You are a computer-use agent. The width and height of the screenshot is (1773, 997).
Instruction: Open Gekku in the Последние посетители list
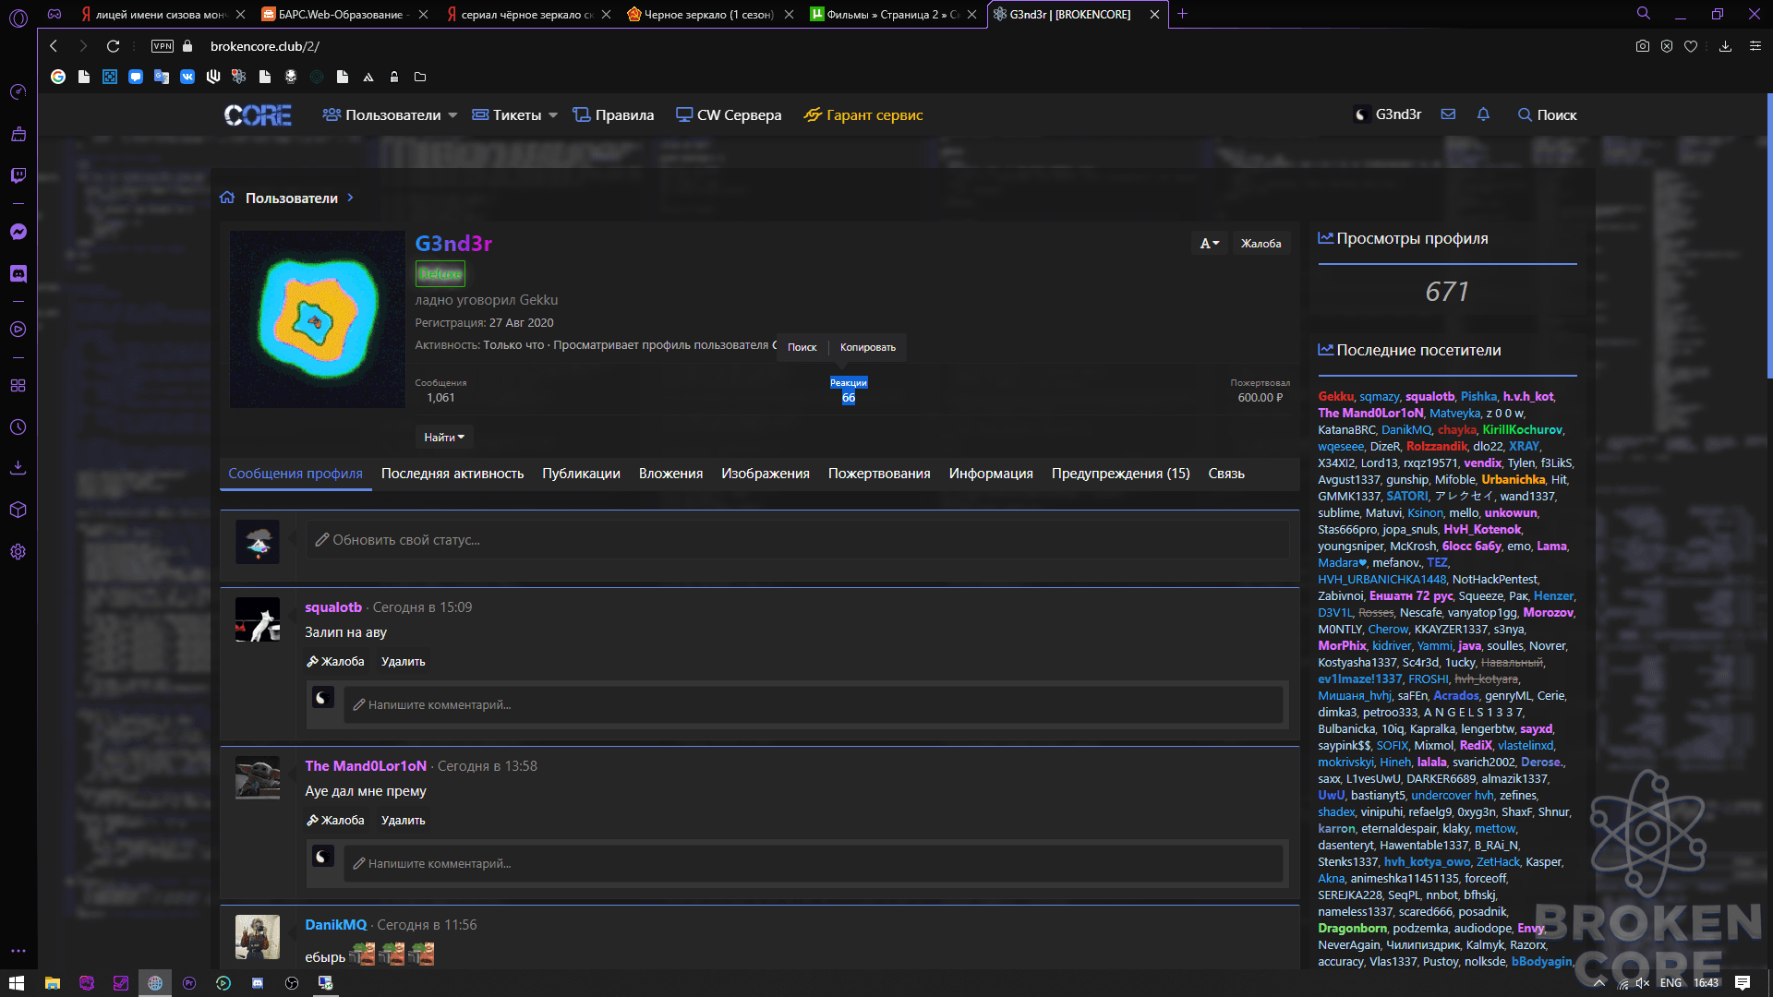(1335, 397)
